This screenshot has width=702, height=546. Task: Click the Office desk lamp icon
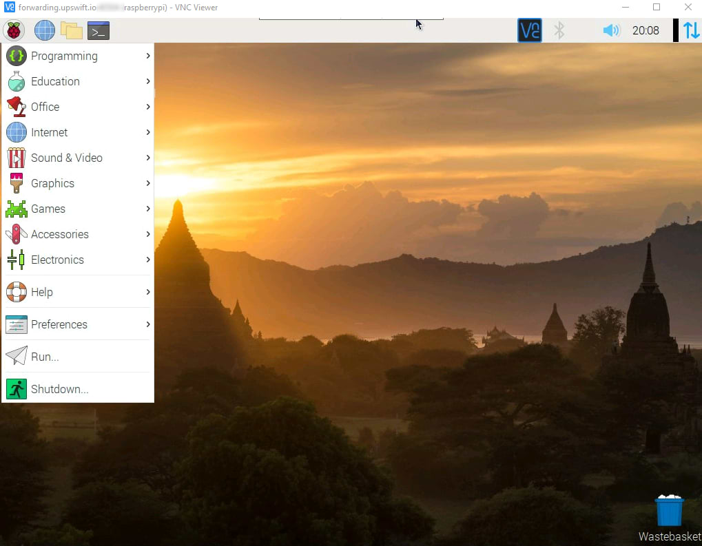tap(16, 107)
